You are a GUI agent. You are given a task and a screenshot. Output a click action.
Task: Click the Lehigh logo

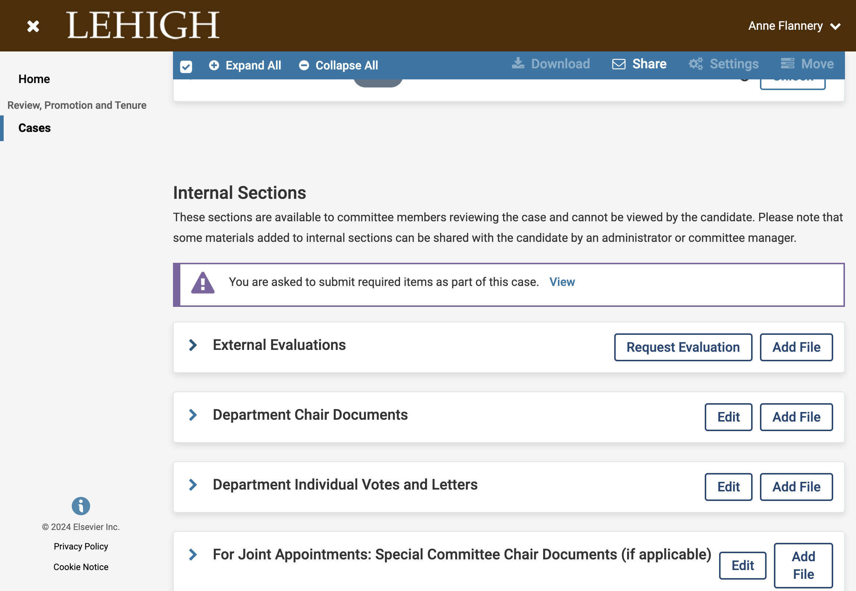click(143, 25)
